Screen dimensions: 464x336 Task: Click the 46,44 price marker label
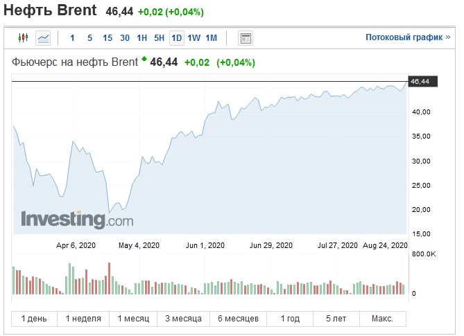coord(422,81)
